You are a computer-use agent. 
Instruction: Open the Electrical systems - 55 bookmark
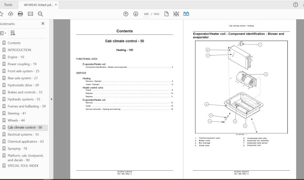23,135
